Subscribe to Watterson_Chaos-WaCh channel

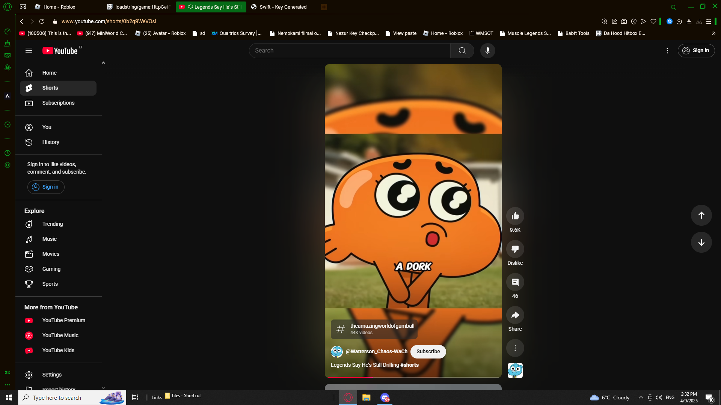(x=428, y=351)
